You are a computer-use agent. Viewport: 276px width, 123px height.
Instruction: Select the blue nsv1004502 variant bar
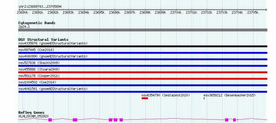click(143, 85)
